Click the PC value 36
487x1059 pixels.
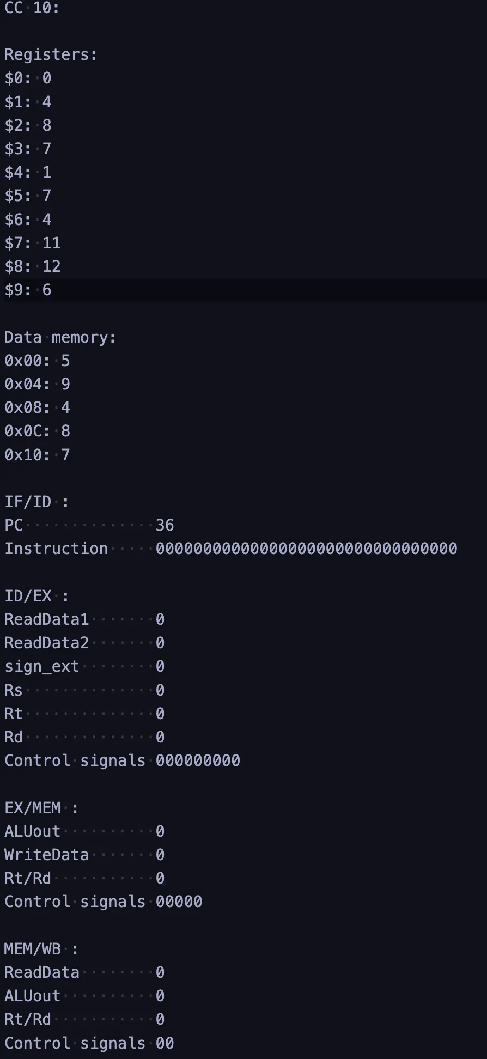pyautogui.click(x=165, y=526)
